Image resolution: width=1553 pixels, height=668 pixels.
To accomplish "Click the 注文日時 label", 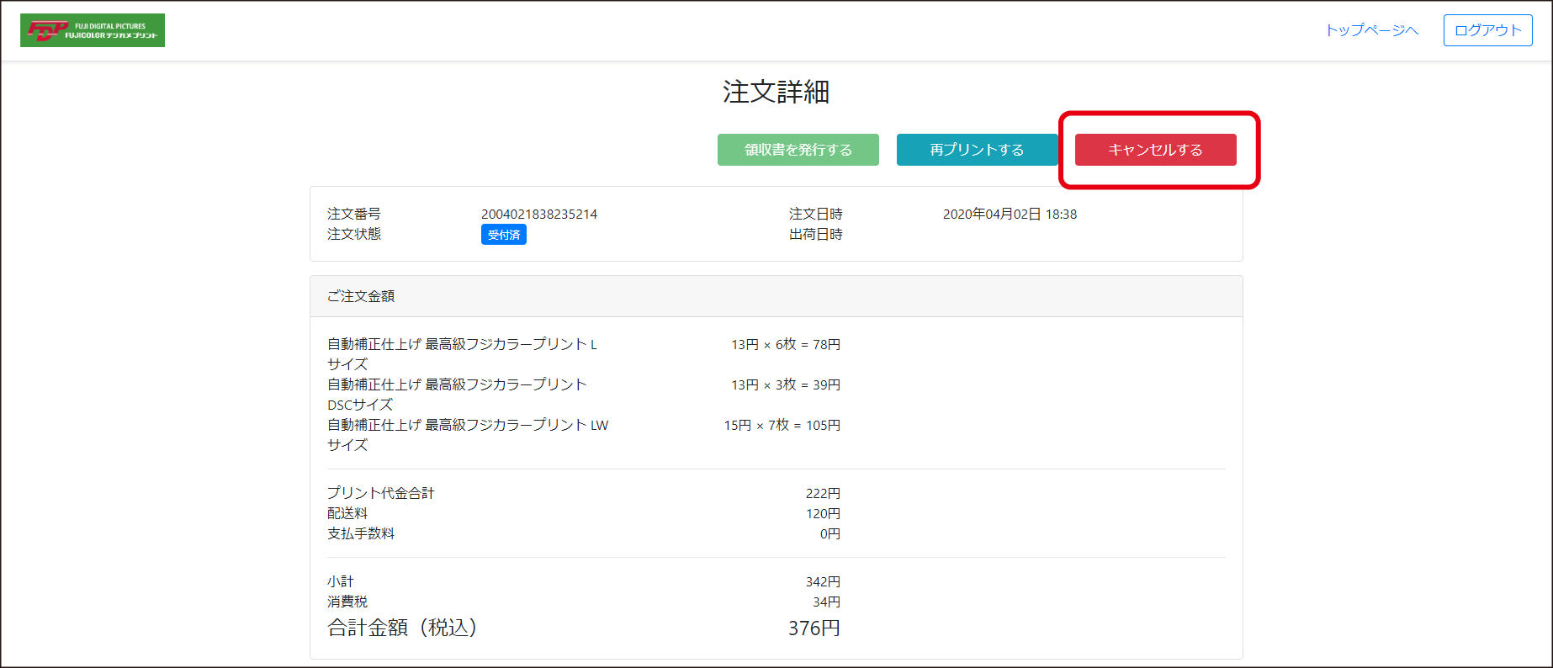I will coord(816,215).
